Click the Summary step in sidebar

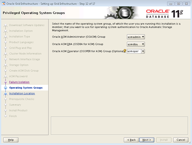15,105
